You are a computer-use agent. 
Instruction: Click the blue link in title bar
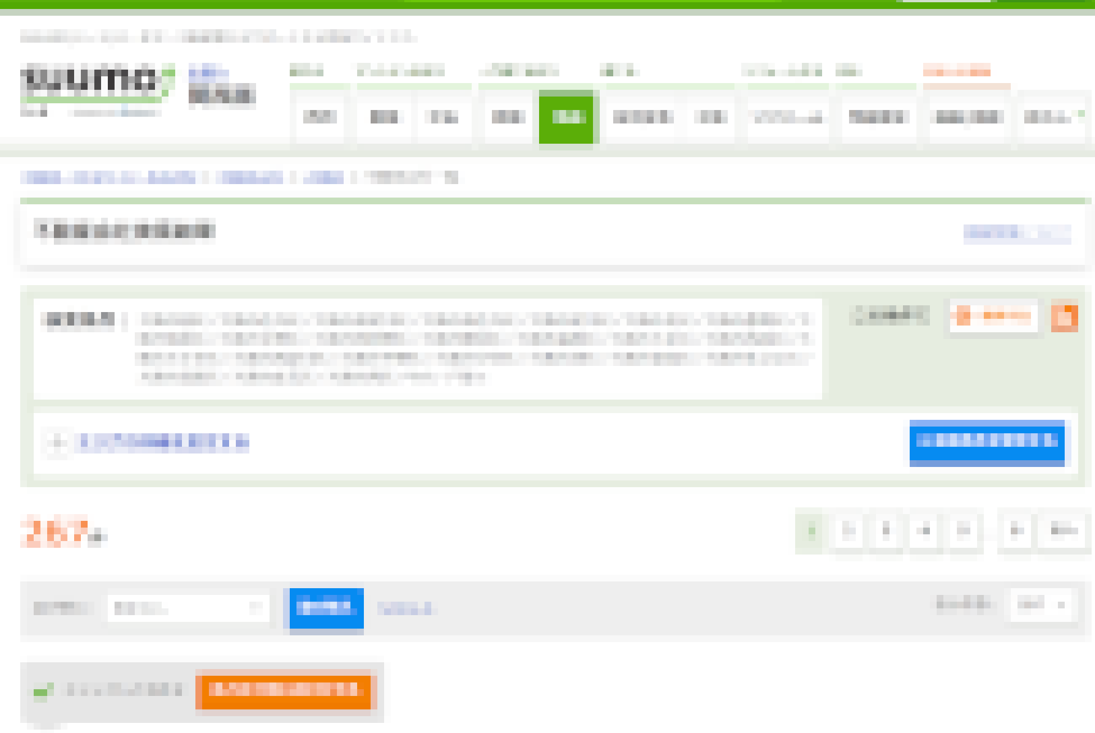click(x=1017, y=232)
